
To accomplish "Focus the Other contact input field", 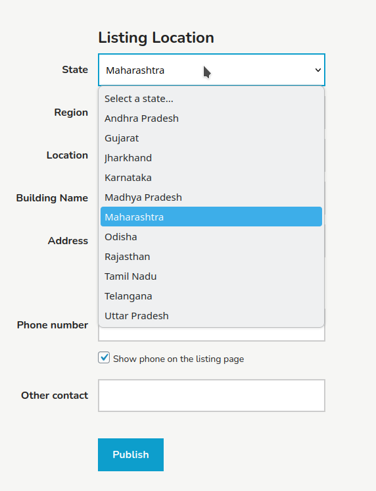I will tap(212, 396).
